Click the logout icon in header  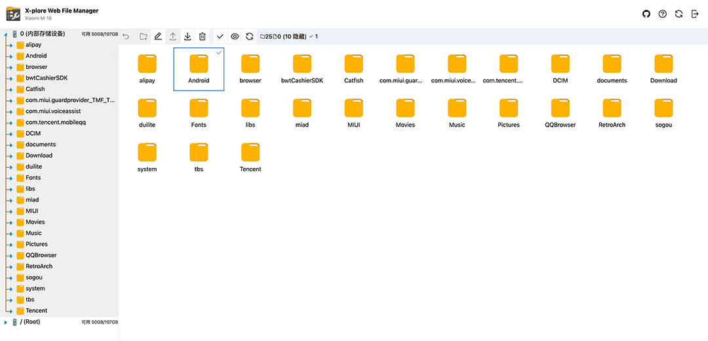(695, 14)
